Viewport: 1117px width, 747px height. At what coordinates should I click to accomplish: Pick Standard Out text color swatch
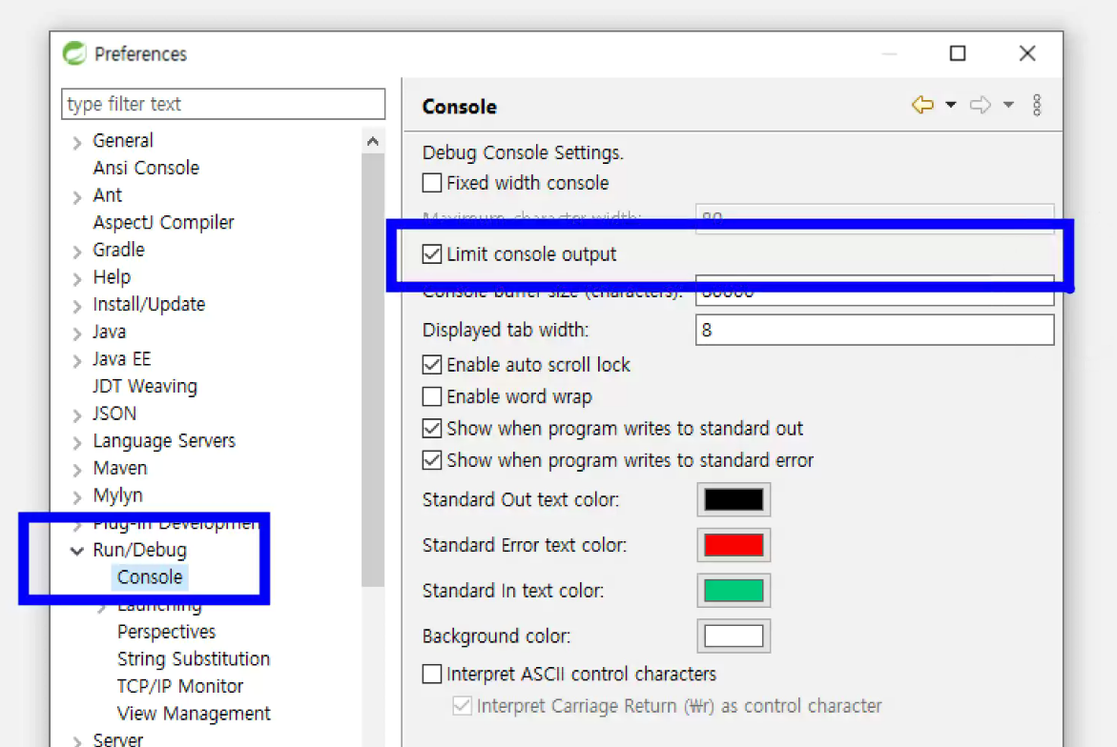pos(733,499)
